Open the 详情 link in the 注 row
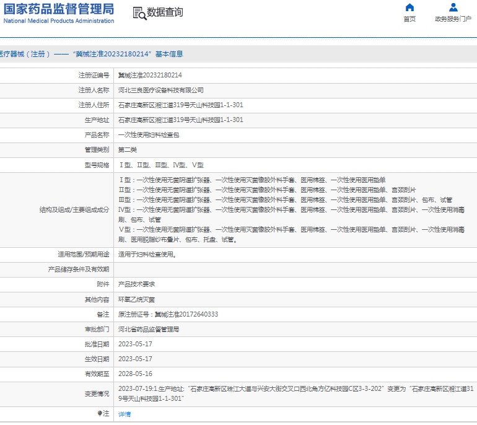Screen dimensions: 477x425 click(125, 414)
